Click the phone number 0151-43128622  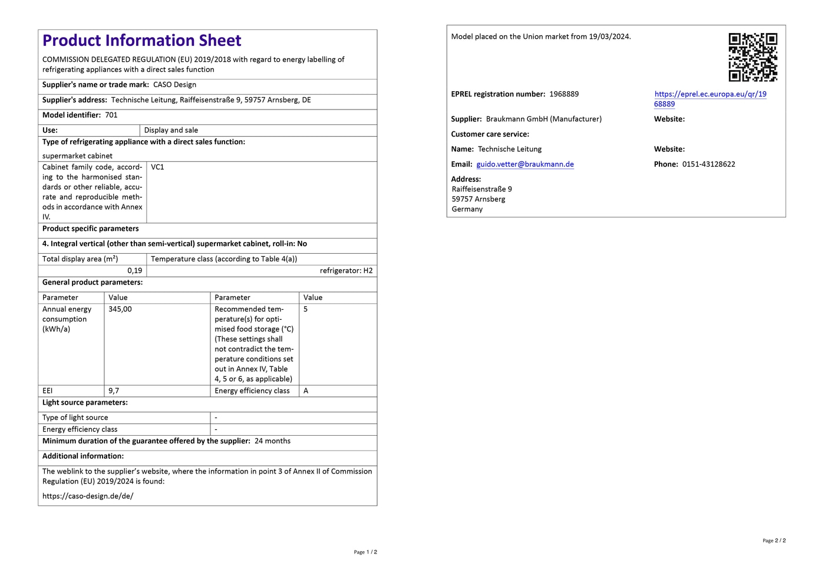(708, 164)
